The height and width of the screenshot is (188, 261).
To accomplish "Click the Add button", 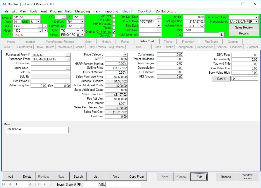I will point(10,177).
